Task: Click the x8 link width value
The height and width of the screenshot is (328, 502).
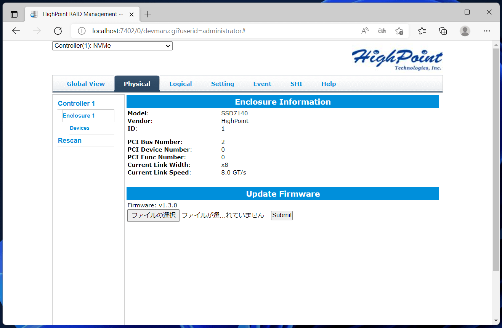Action: [225, 165]
